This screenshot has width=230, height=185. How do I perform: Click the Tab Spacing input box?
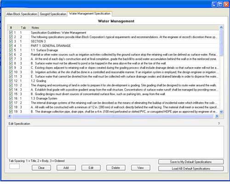click(14, 166)
